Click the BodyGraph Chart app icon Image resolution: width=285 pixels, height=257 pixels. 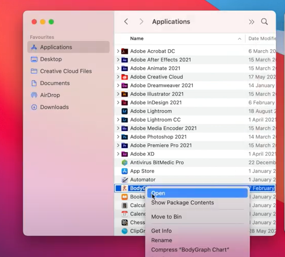[125, 188]
